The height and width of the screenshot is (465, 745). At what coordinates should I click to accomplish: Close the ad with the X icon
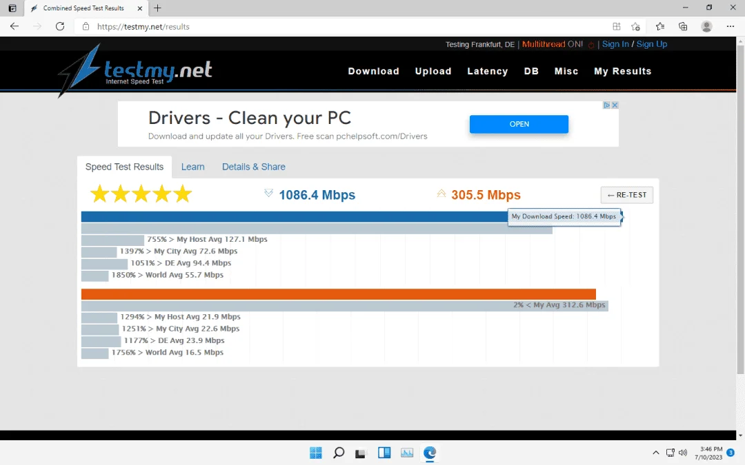pyautogui.click(x=615, y=105)
